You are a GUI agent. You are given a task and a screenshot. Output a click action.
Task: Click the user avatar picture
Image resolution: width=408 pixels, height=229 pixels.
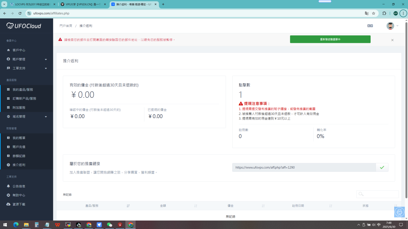(390, 26)
